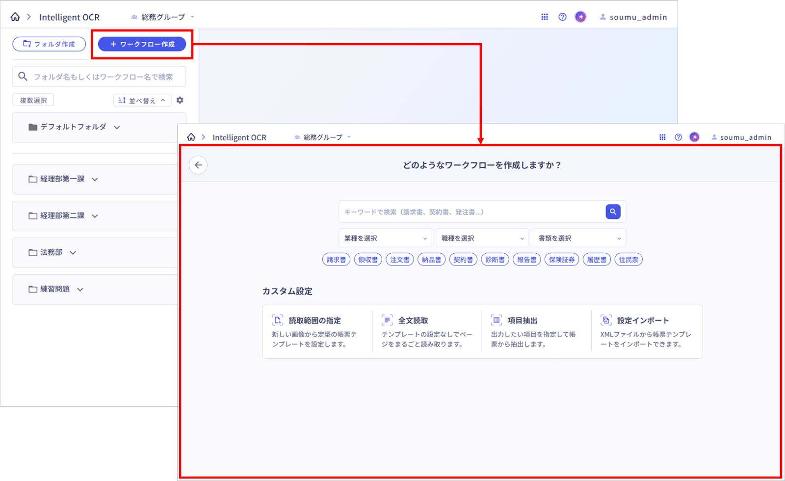Open the 設定インポート option
The width and height of the screenshot is (785, 481).
click(x=646, y=331)
